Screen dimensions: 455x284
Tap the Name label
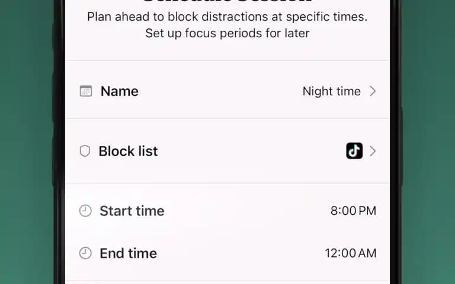119,91
